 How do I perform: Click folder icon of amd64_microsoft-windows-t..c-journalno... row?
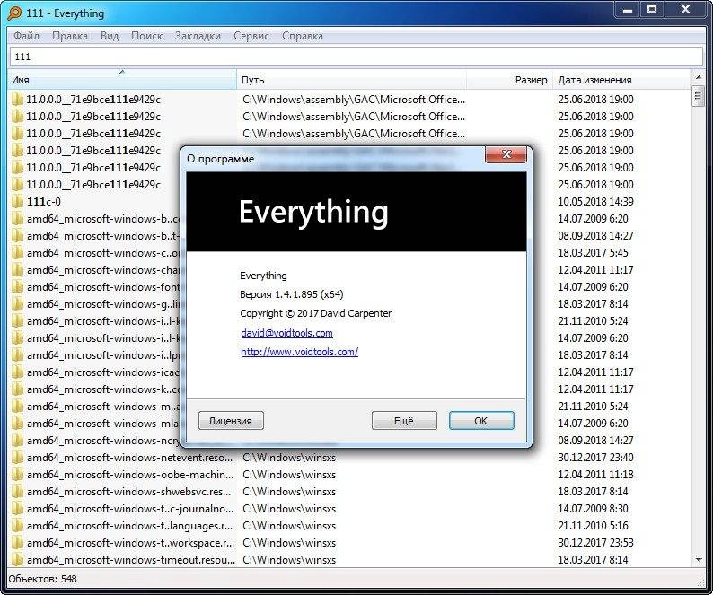17,509
